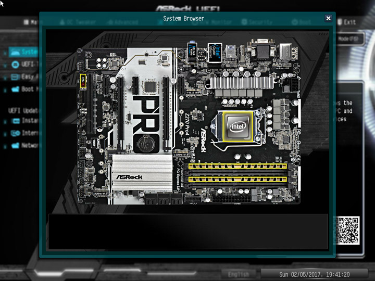Select the finned VRM heatsink above the CPU
375x281 pixels.
coord(242,83)
